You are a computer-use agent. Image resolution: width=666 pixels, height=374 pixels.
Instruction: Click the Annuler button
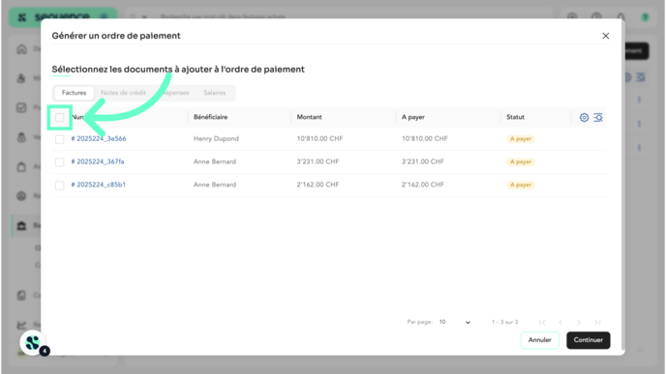coord(540,340)
